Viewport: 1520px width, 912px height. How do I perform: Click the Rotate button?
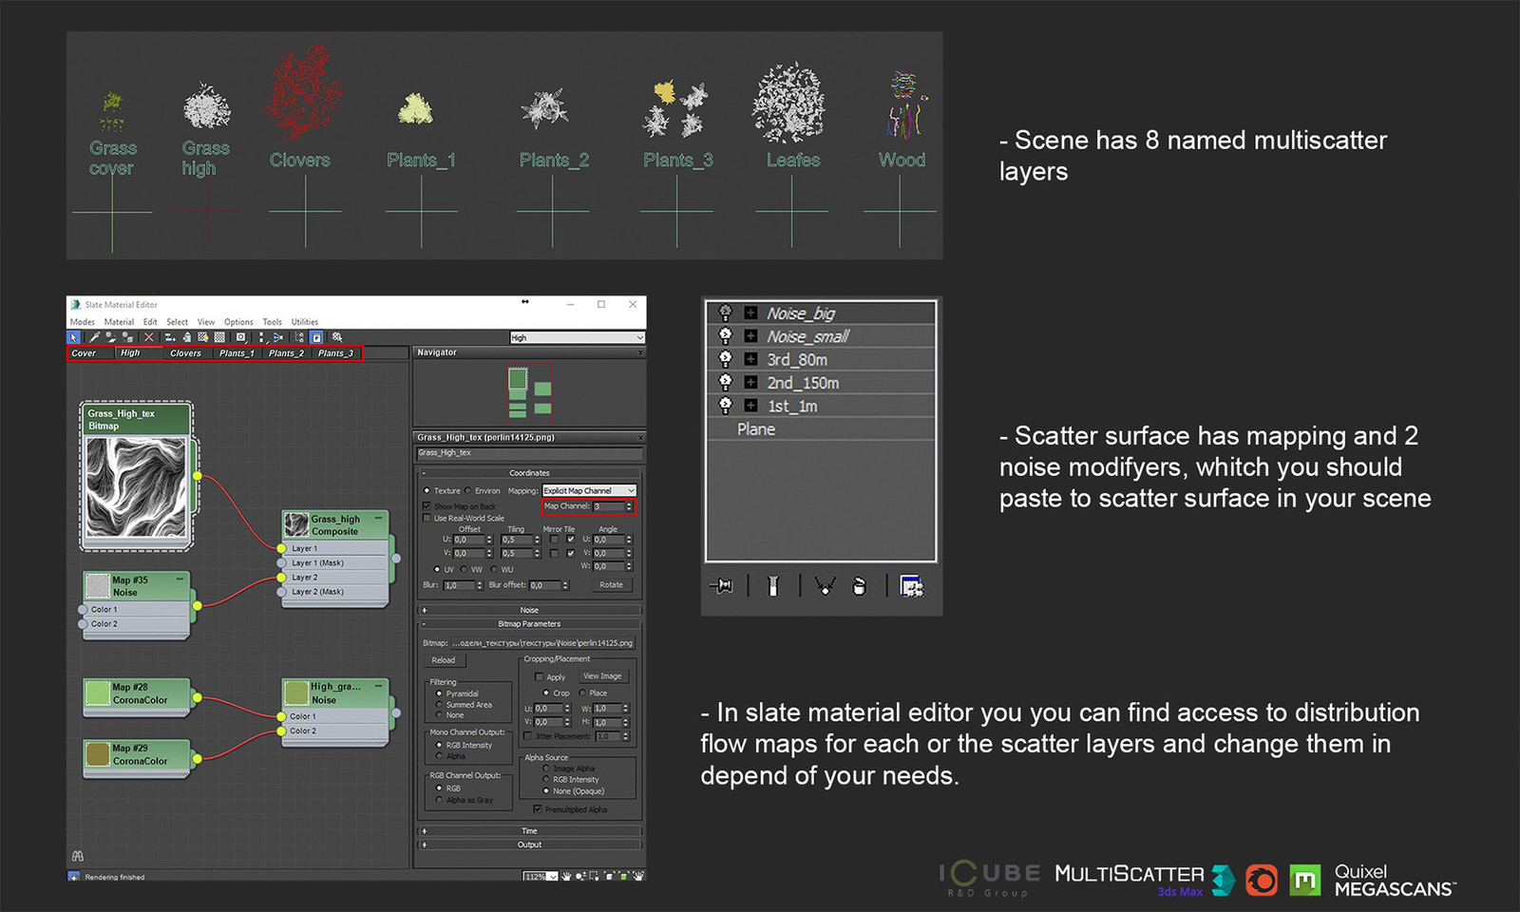(612, 585)
